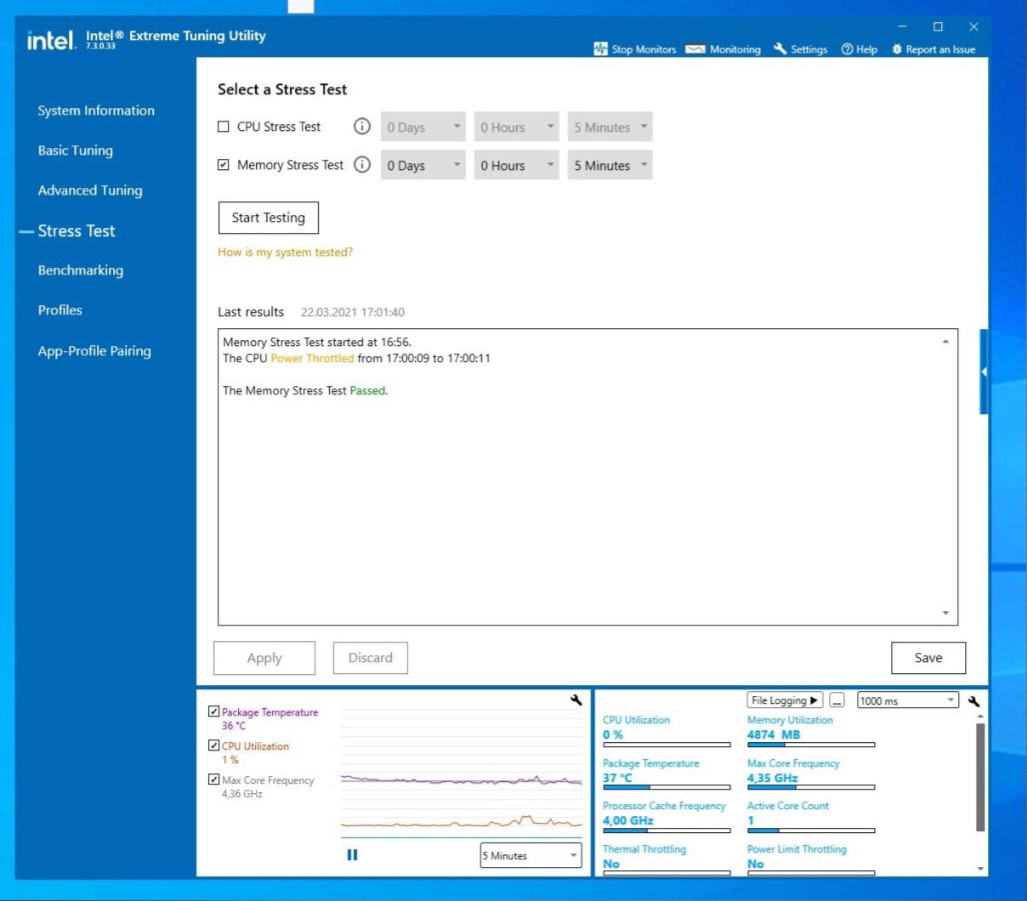This screenshot has height=901, width=1027.
Task: Enable the CPU Stress Test checkbox
Action: (224, 127)
